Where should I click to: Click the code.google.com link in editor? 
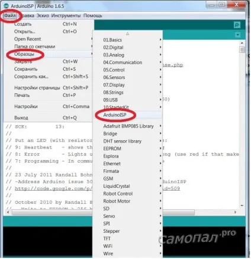[x=53, y=188]
